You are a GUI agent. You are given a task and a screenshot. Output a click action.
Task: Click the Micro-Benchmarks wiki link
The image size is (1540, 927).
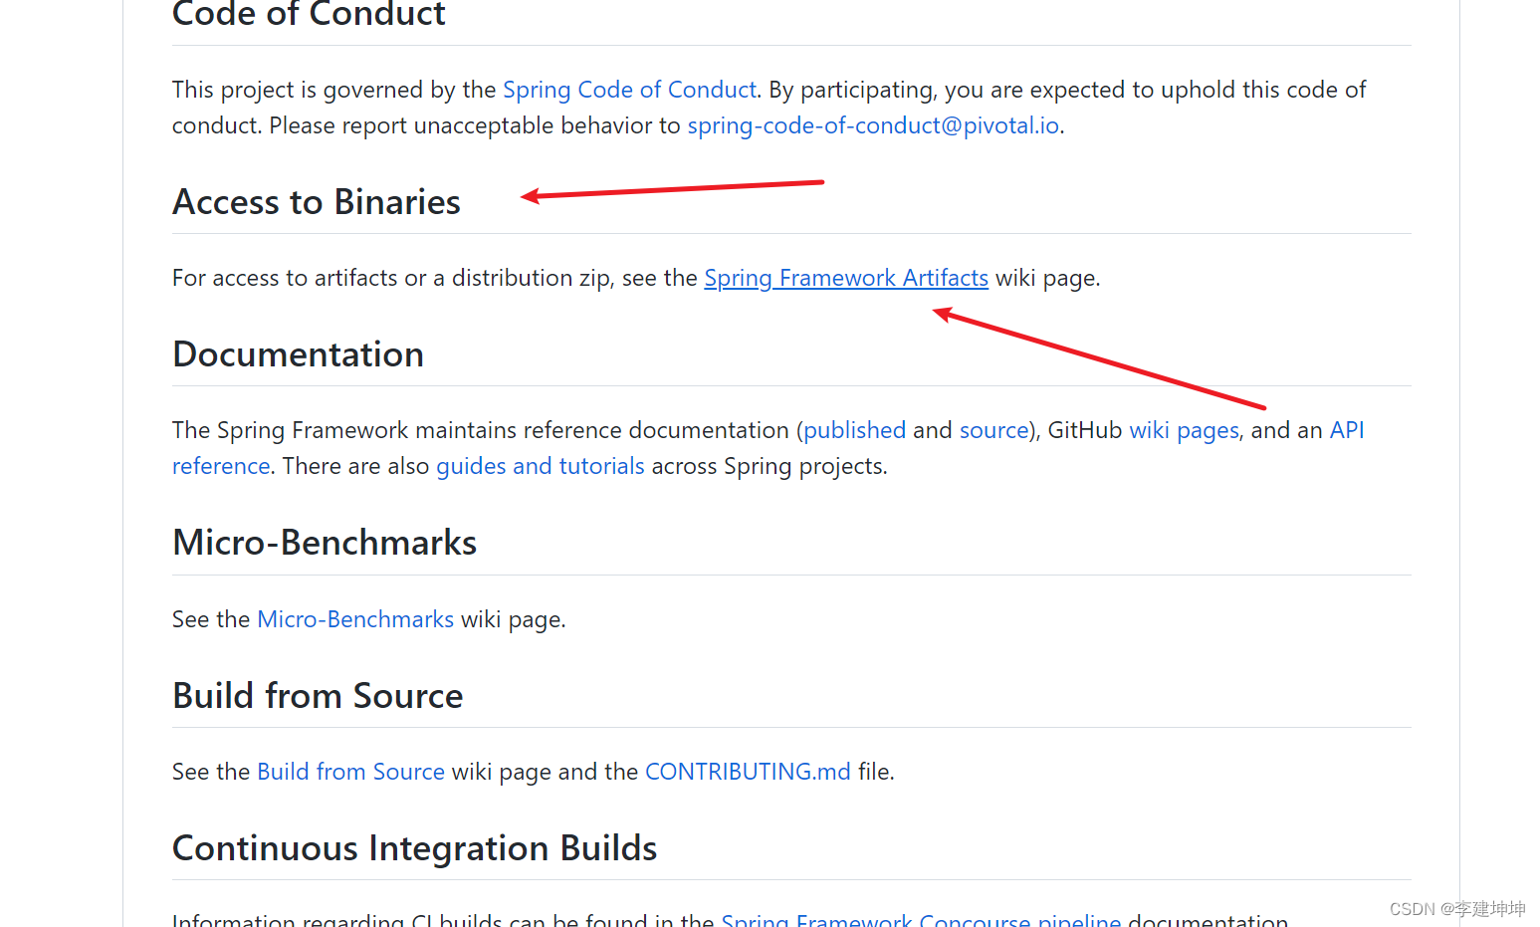[355, 619]
